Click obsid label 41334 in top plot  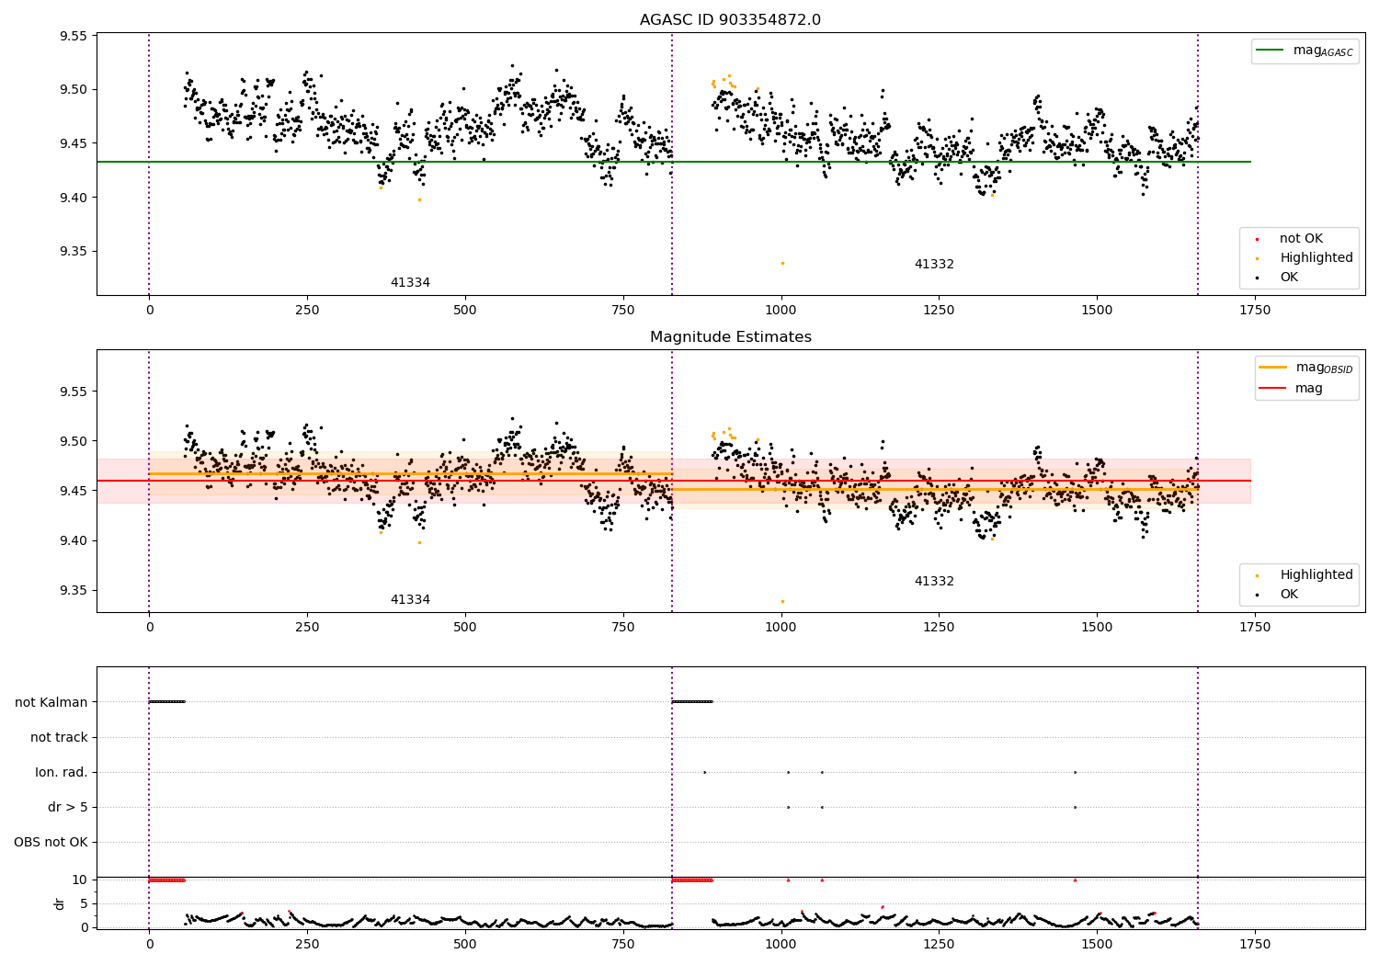(410, 283)
